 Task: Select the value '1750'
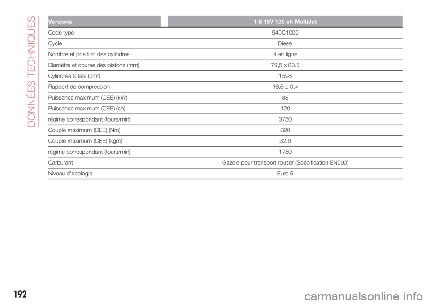coord(285,152)
